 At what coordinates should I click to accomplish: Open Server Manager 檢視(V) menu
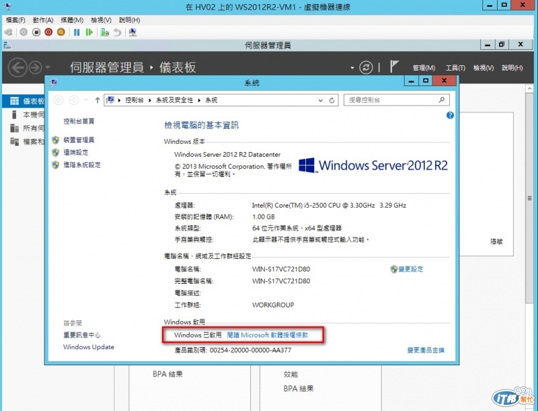[484, 68]
